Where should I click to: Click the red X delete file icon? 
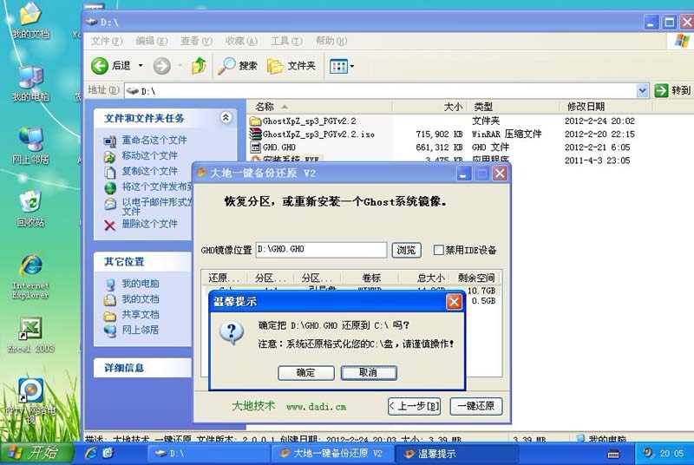(x=109, y=226)
